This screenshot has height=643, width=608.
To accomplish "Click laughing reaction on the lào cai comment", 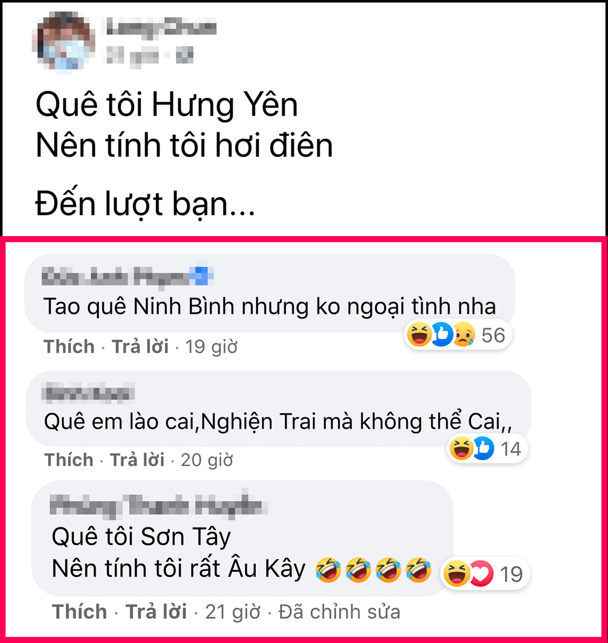I will (462, 448).
